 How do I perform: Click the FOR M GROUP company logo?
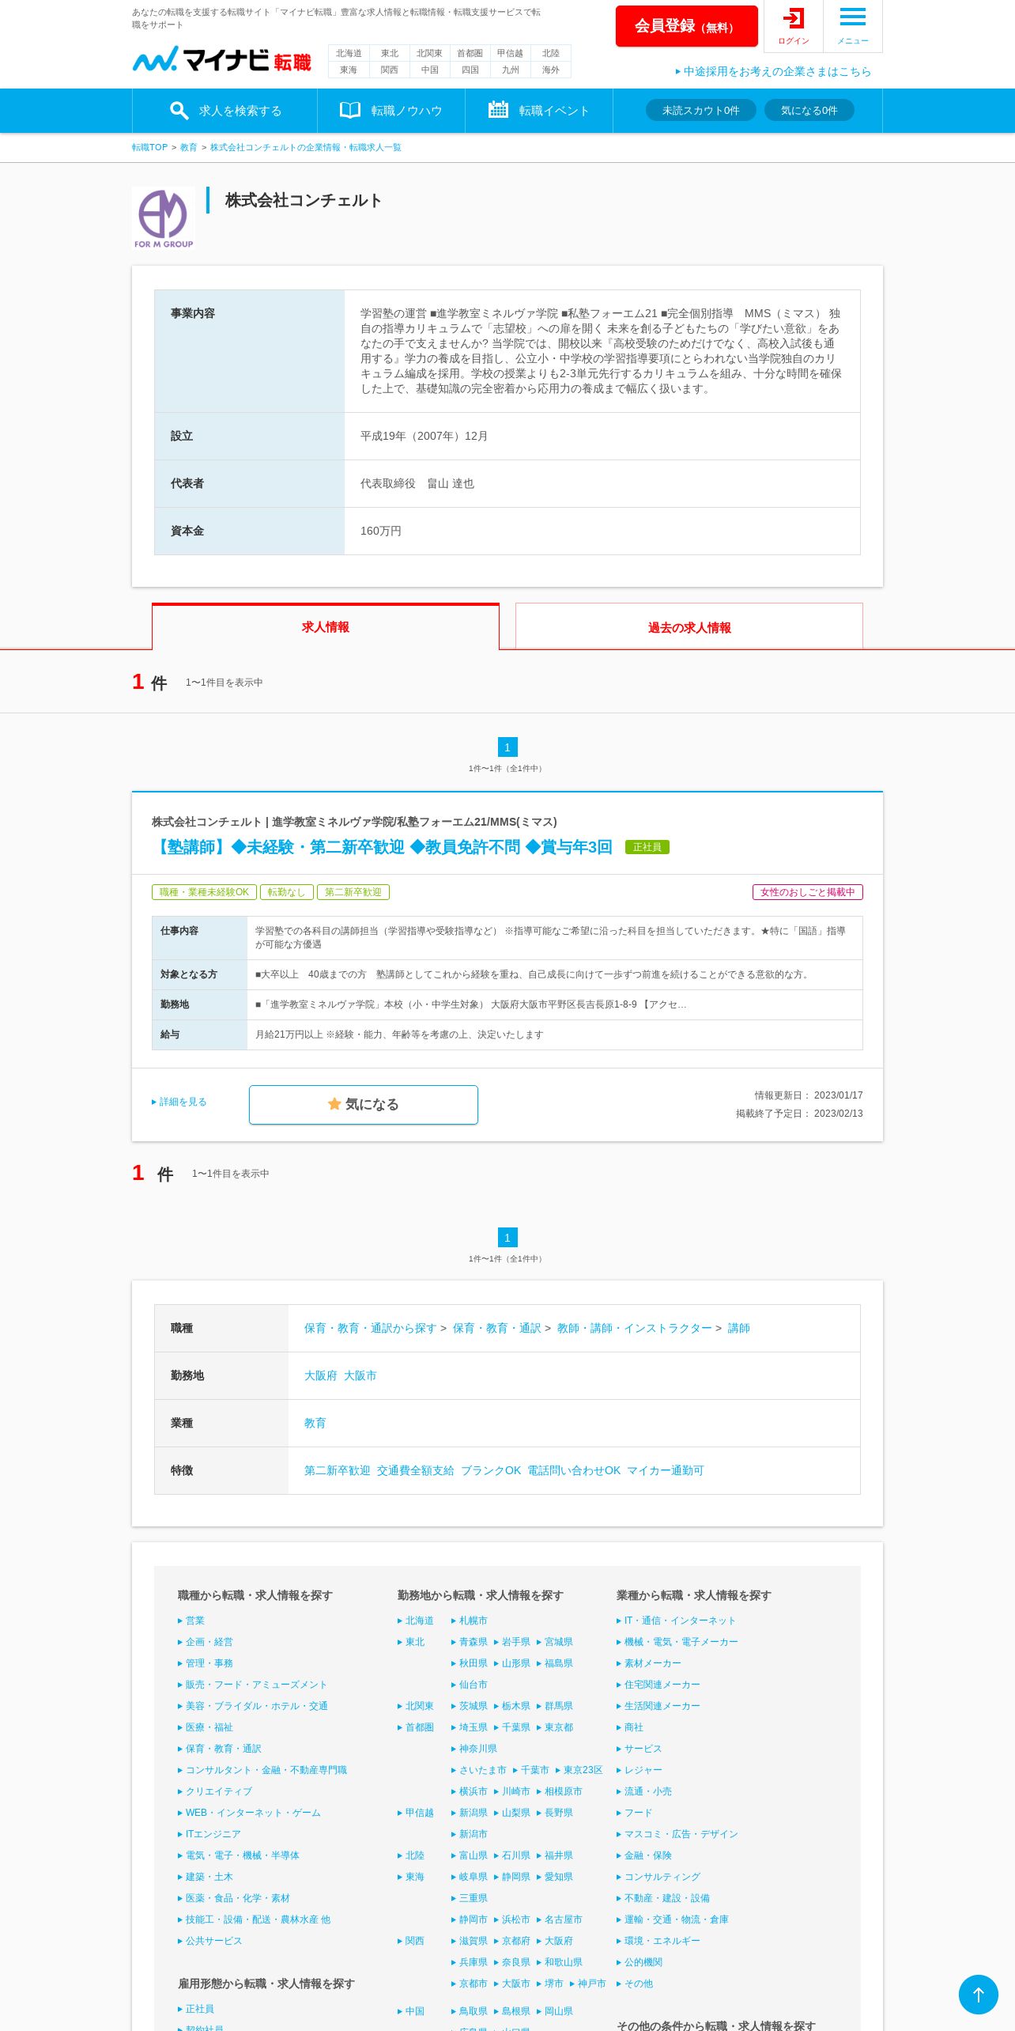tap(164, 219)
